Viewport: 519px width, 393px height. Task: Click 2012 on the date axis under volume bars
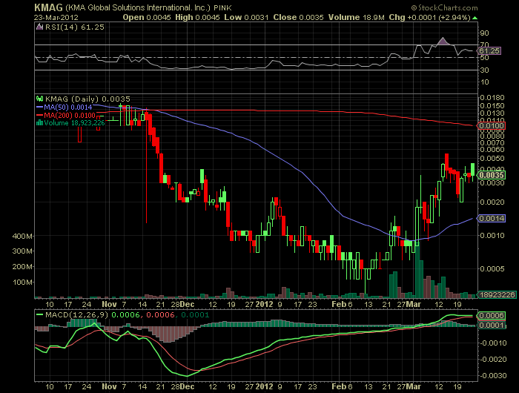(x=265, y=304)
